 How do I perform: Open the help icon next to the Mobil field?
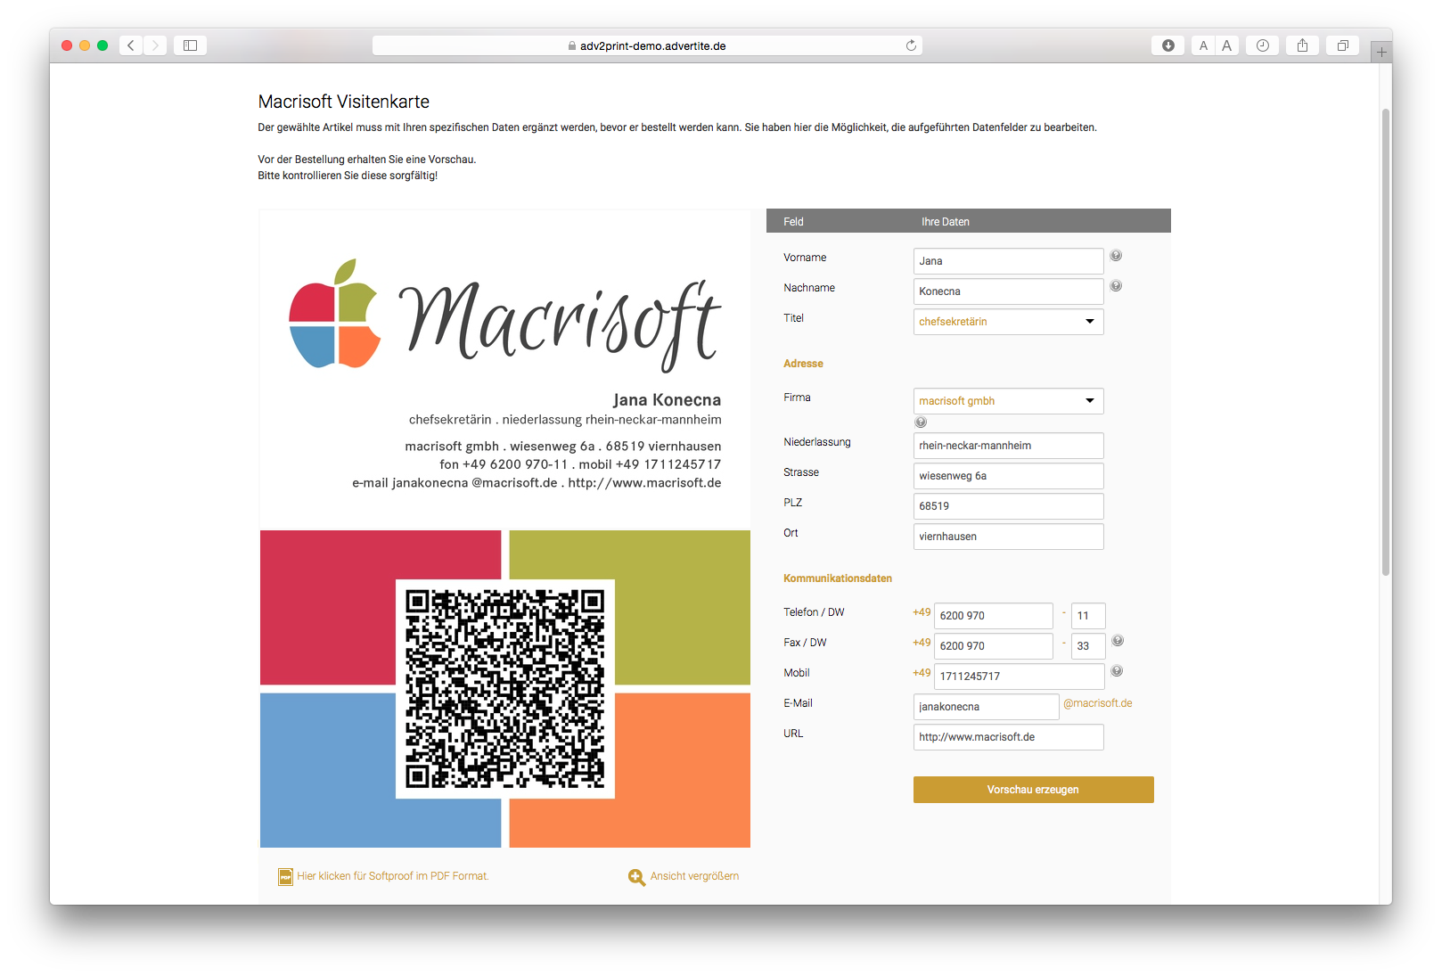tap(1117, 671)
